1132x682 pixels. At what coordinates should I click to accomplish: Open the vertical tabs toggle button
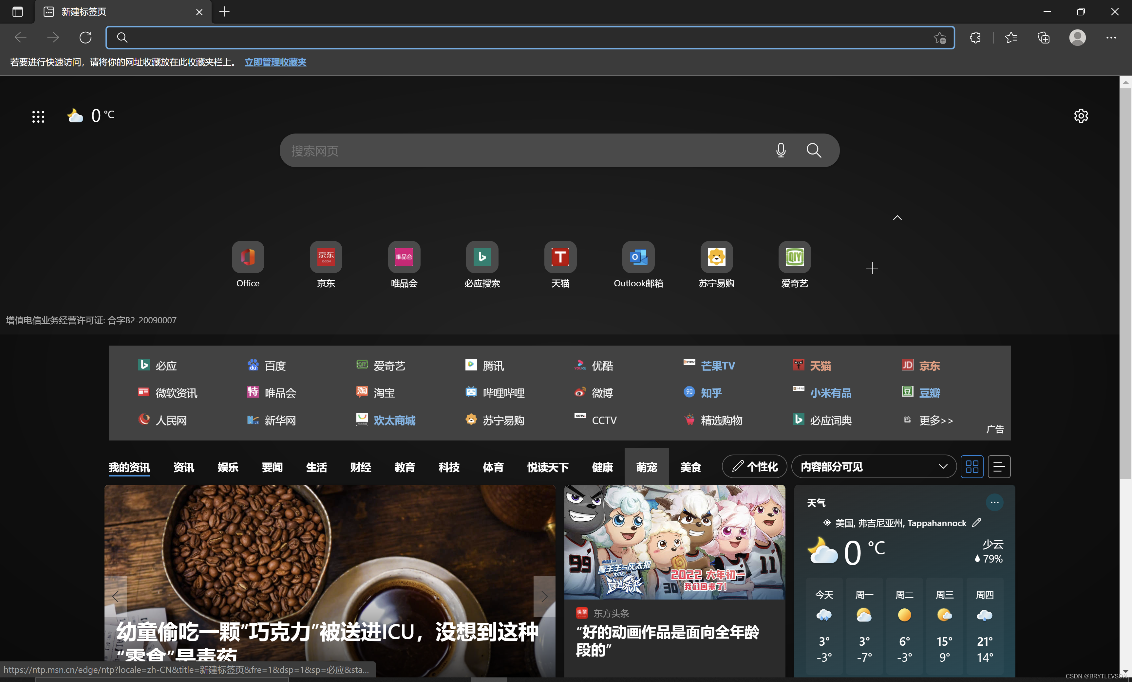tap(17, 11)
